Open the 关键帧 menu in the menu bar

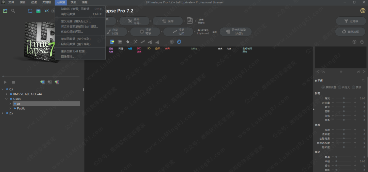[46, 2]
